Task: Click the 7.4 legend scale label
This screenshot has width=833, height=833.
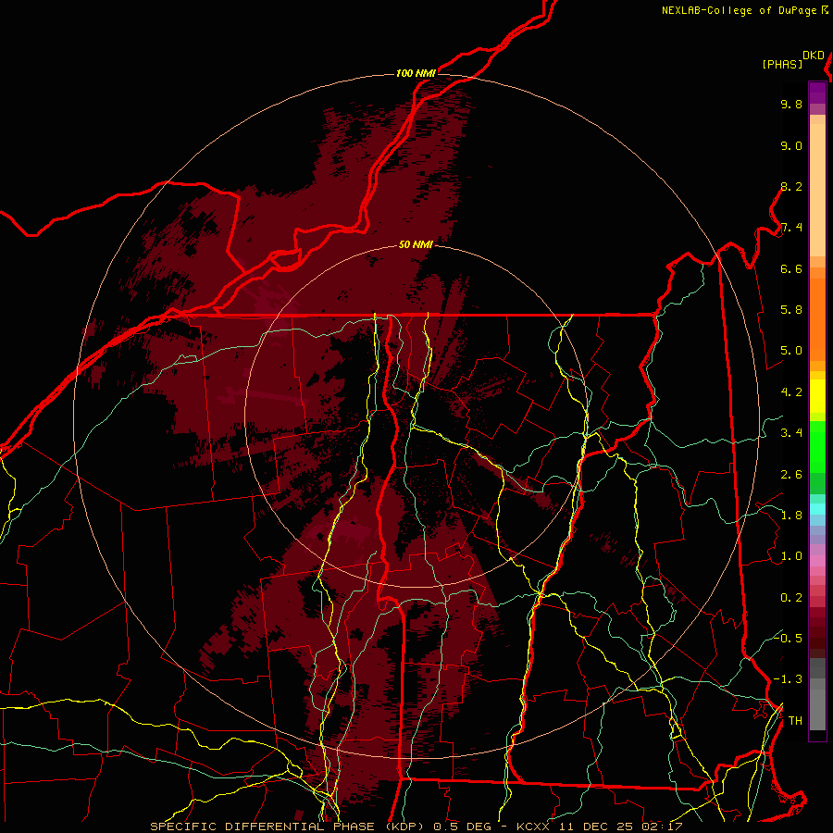Action: pyautogui.click(x=791, y=228)
